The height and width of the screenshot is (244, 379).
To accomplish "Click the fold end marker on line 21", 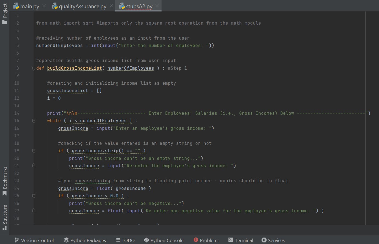I will point(34,166).
